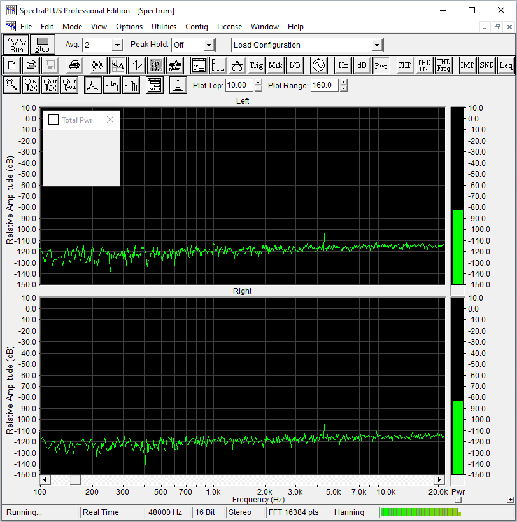
Task: Open the SNR measurement tool
Action: (x=486, y=65)
